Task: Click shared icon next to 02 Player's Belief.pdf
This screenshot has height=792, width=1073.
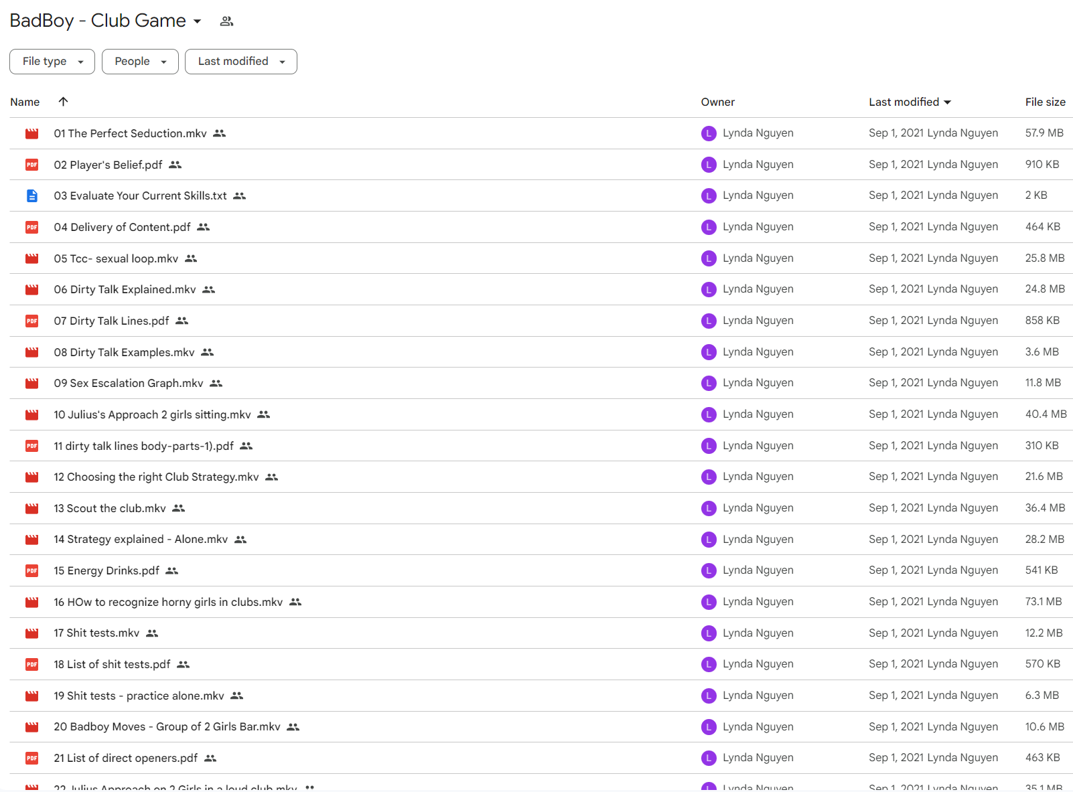Action: (x=175, y=165)
